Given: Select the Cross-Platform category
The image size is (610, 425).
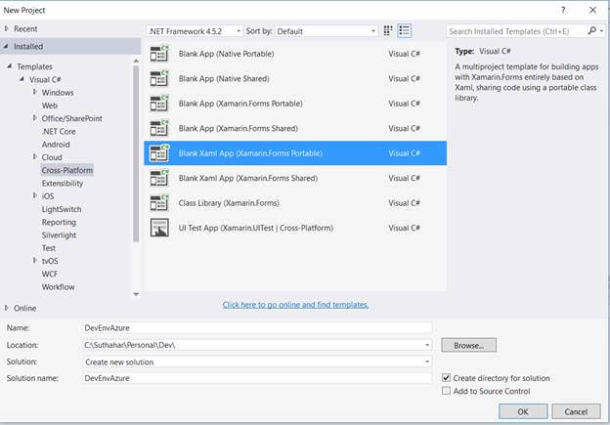Looking at the screenshot, I should (66, 170).
